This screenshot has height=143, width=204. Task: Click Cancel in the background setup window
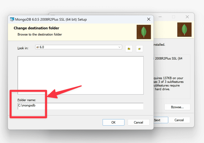point(179,120)
